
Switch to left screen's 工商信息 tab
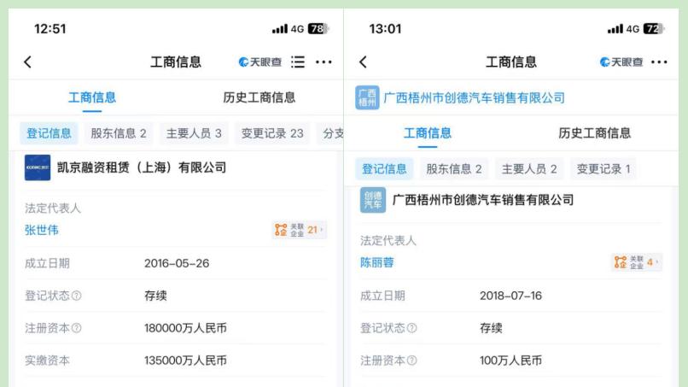[x=92, y=97]
